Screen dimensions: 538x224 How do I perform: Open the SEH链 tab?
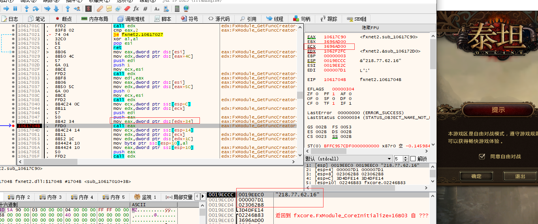pyautogui.click(x=356, y=19)
